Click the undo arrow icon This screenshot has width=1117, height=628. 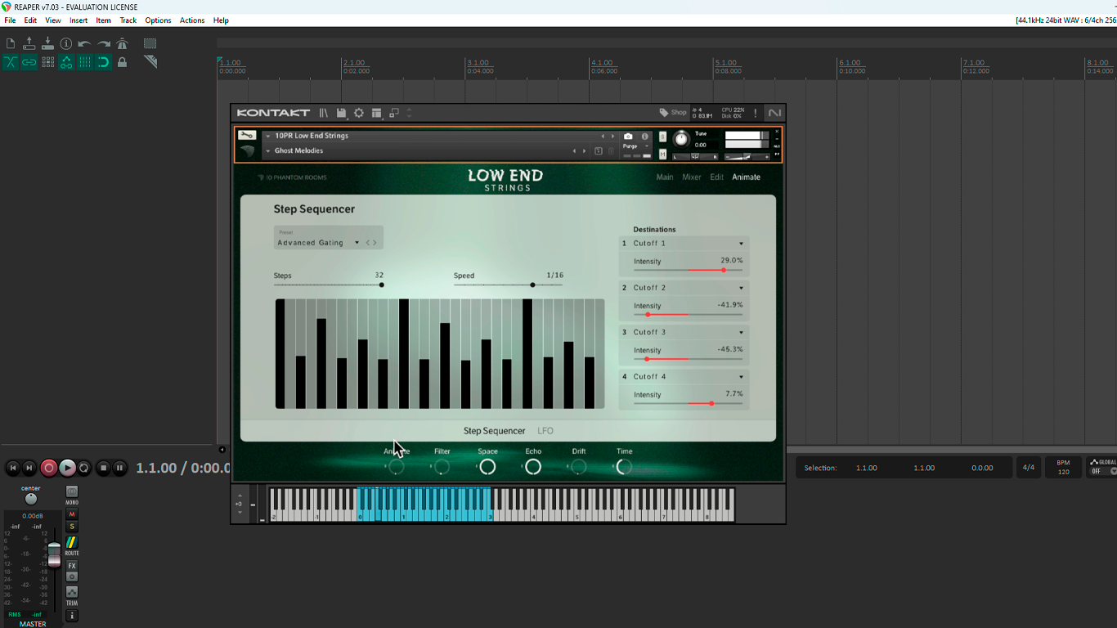point(85,44)
